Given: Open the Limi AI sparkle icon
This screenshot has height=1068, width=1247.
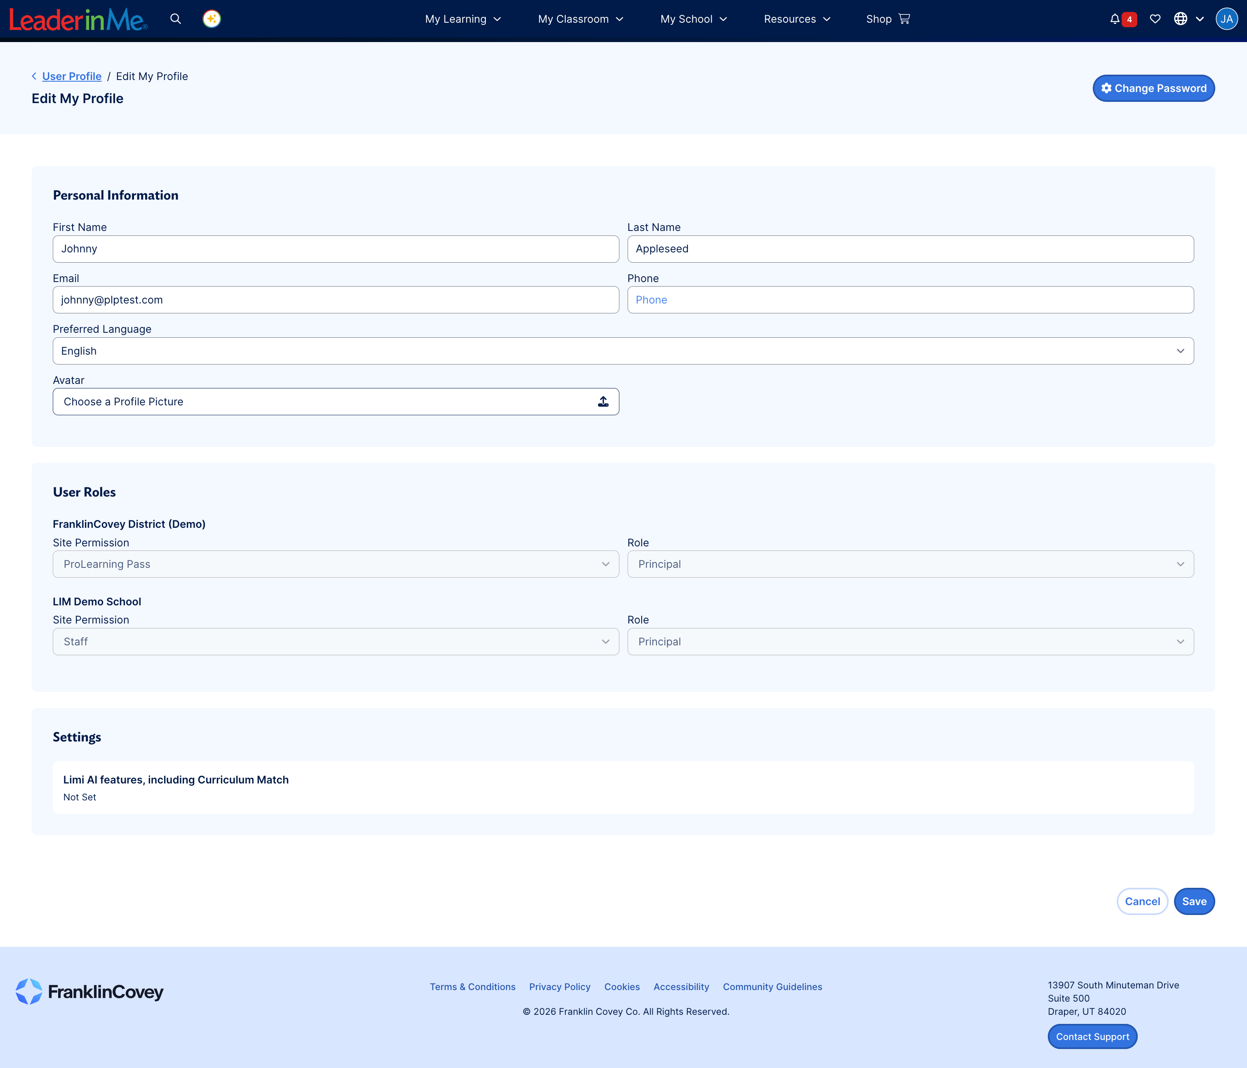Looking at the screenshot, I should 212,19.
